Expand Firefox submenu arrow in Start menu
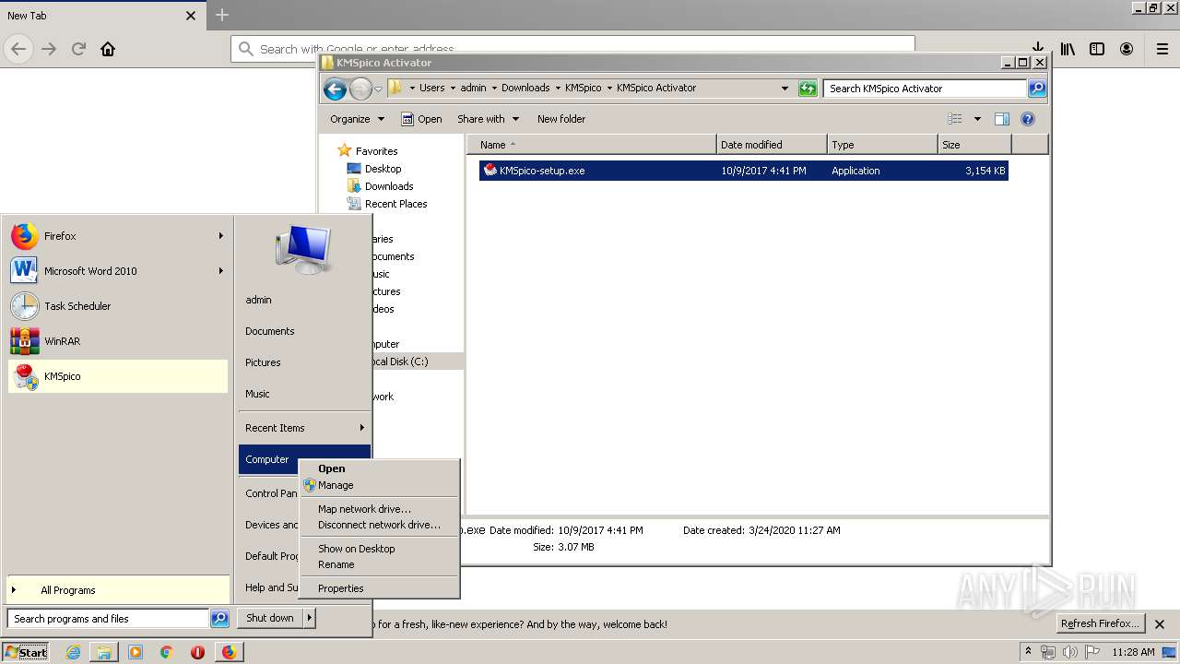Screen dimensions: 1180x664 220,236
